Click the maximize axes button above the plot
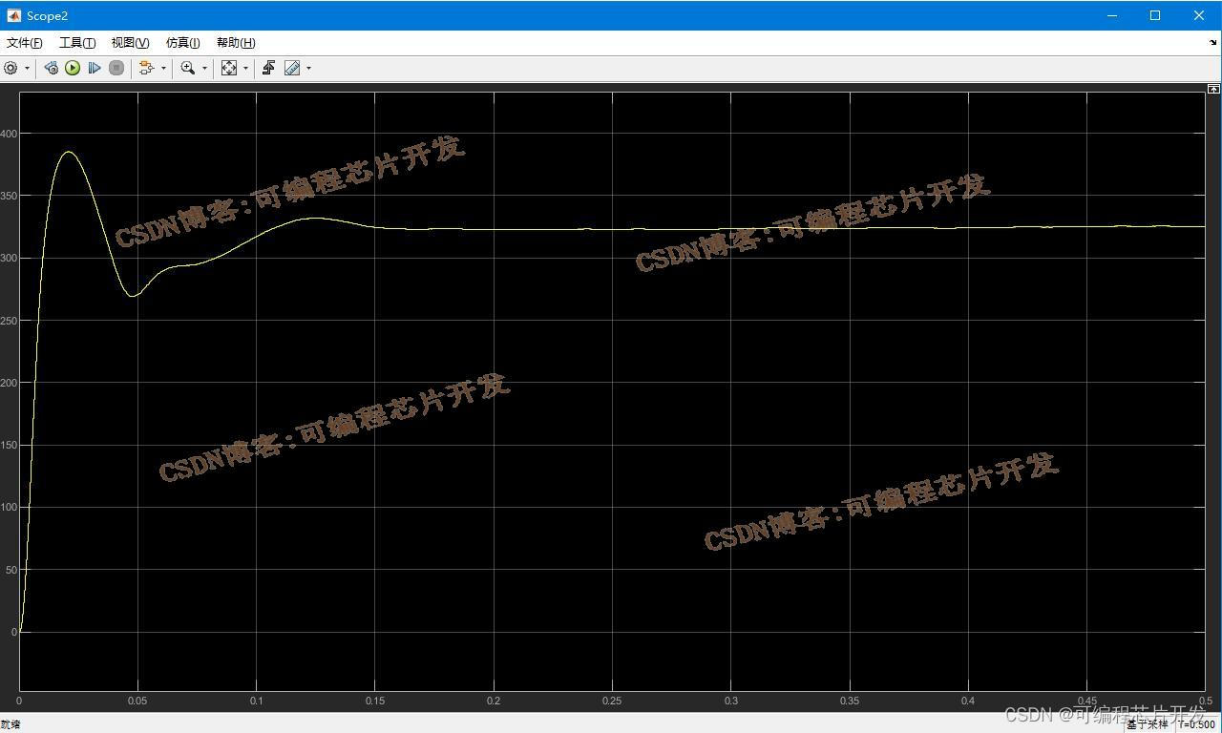This screenshot has width=1222, height=733. coord(1213,89)
